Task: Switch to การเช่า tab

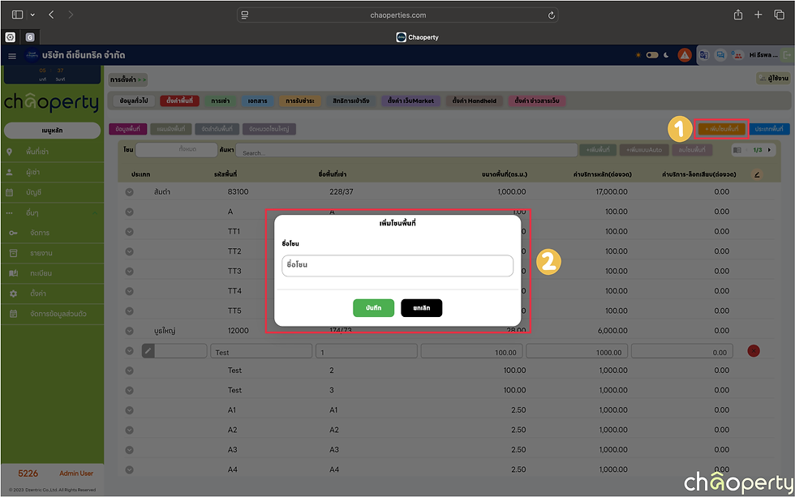Action: (x=220, y=101)
